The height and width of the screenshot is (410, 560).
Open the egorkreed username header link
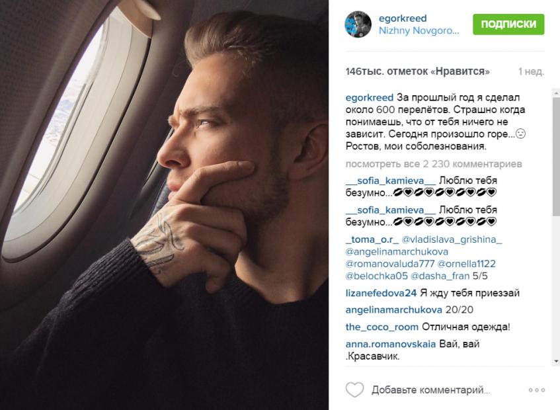[403, 19]
